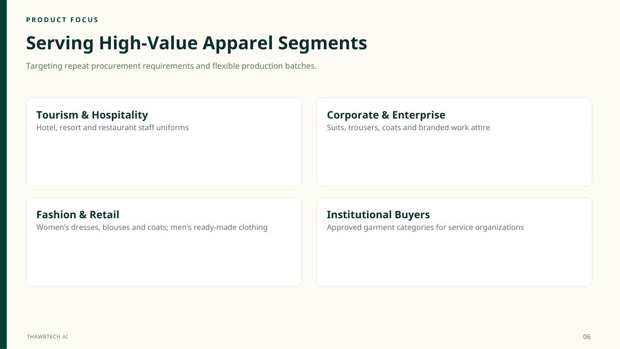Click blank space inside Institutional Buyers card

coord(454,259)
